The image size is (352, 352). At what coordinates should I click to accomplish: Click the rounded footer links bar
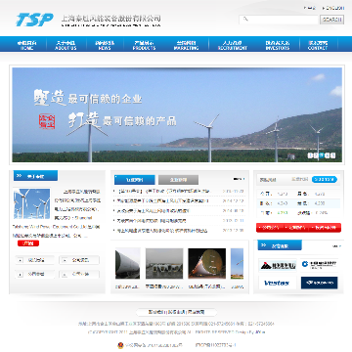click(176, 312)
